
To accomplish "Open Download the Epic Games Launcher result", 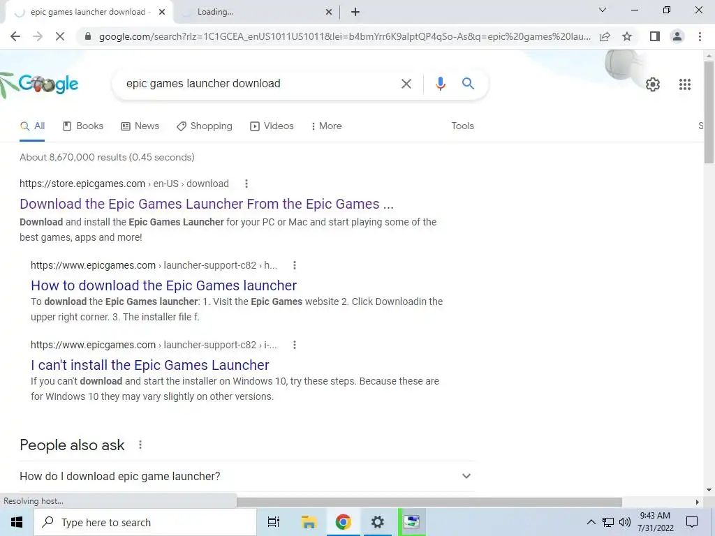I will [207, 204].
